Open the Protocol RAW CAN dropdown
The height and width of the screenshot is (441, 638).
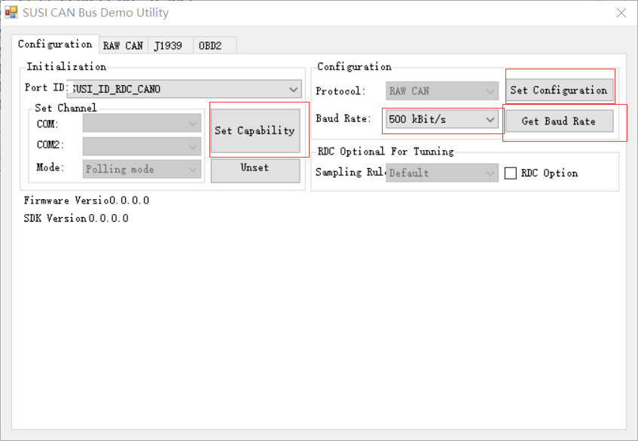(442, 90)
